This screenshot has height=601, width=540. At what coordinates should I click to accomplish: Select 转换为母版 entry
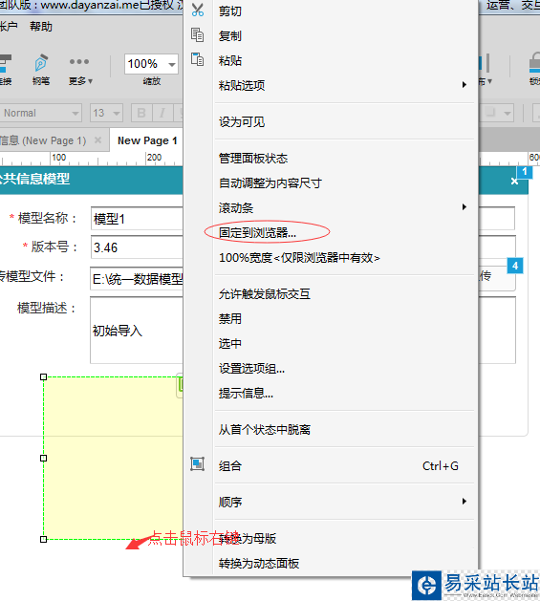point(331,538)
